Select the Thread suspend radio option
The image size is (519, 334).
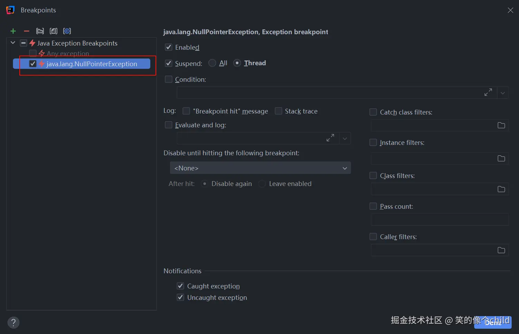click(x=237, y=63)
